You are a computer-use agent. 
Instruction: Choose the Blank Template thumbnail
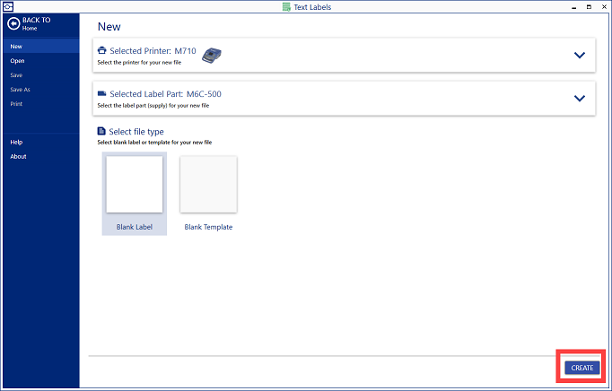tap(208, 185)
